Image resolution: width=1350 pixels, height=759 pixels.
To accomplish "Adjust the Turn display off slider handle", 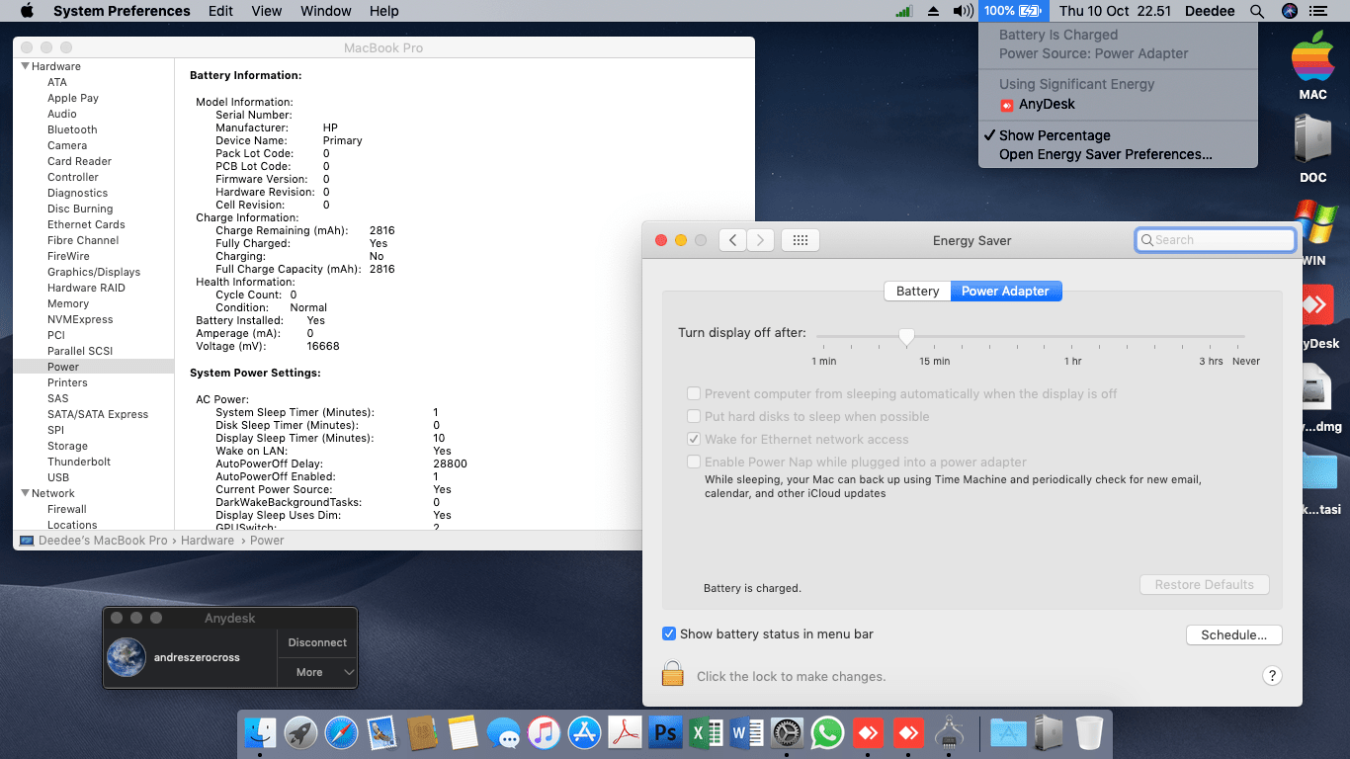I will pos(906,336).
